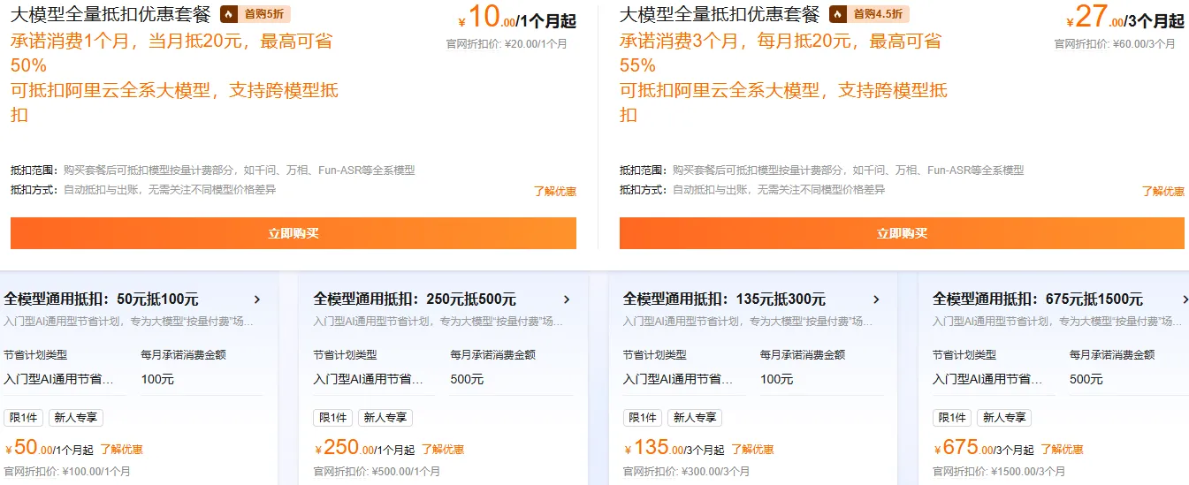Viewport: 1189px width, 485px height.
Task: Click 立即购买 for the 3个月 package
Action: tap(902, 233)
